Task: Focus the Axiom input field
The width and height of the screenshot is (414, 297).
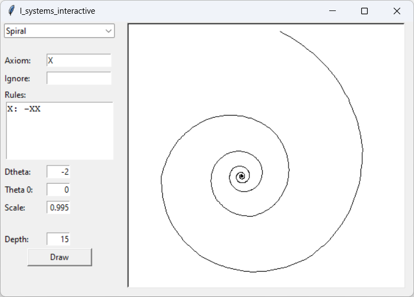Action: click(79, 61)
